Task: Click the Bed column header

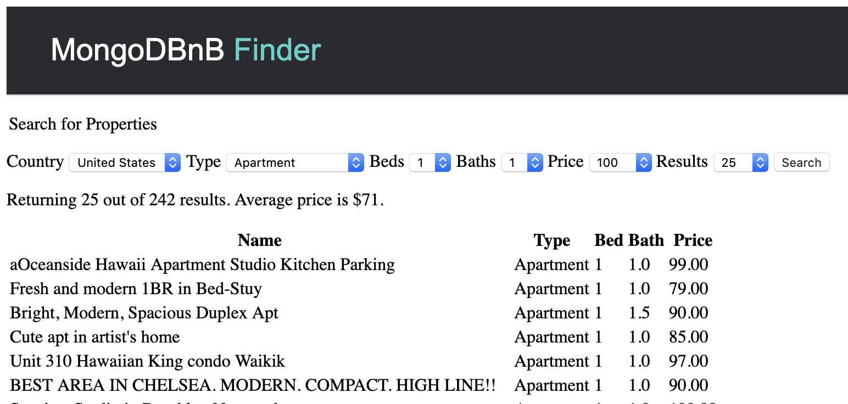Action: 609,240
